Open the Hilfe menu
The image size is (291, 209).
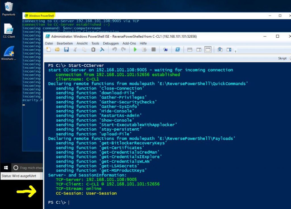click(x=143, y=43)
